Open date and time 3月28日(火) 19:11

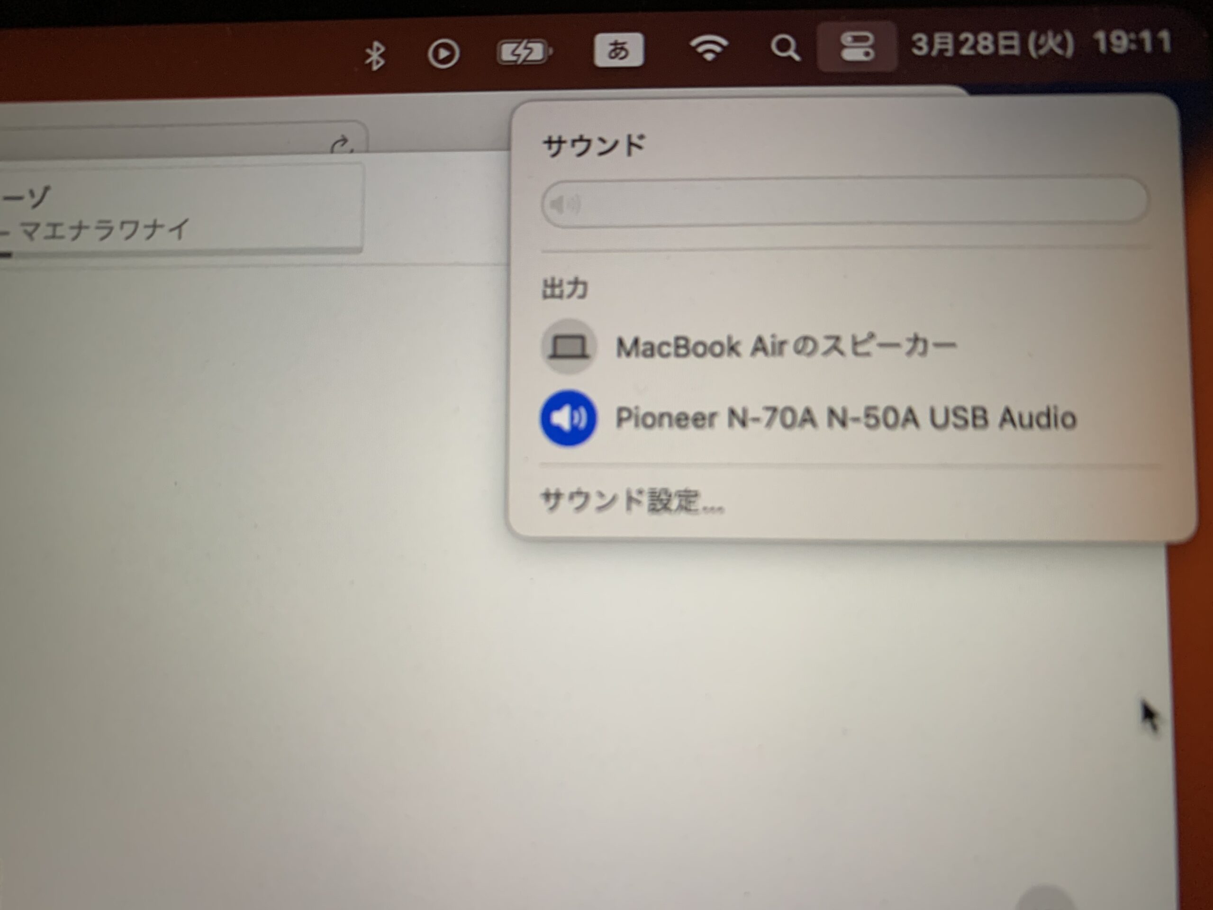1041,43
